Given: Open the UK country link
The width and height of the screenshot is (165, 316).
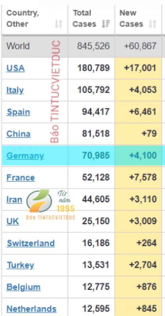Looking at the screenshot, I should (x=13, y=221).
